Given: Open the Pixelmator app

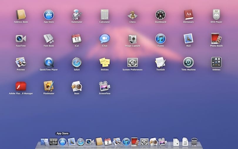Looking at the screenshot, I should pos(49,86).
